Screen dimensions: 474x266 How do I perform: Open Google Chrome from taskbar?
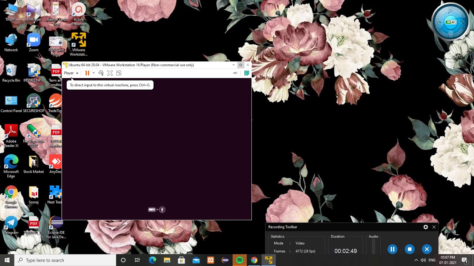pos(254,260)
